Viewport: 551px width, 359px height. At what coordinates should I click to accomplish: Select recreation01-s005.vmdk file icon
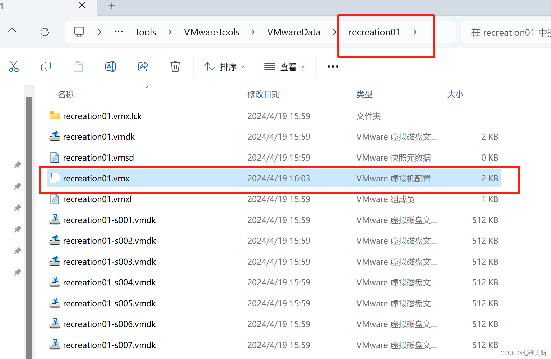(x=55, y=303)
